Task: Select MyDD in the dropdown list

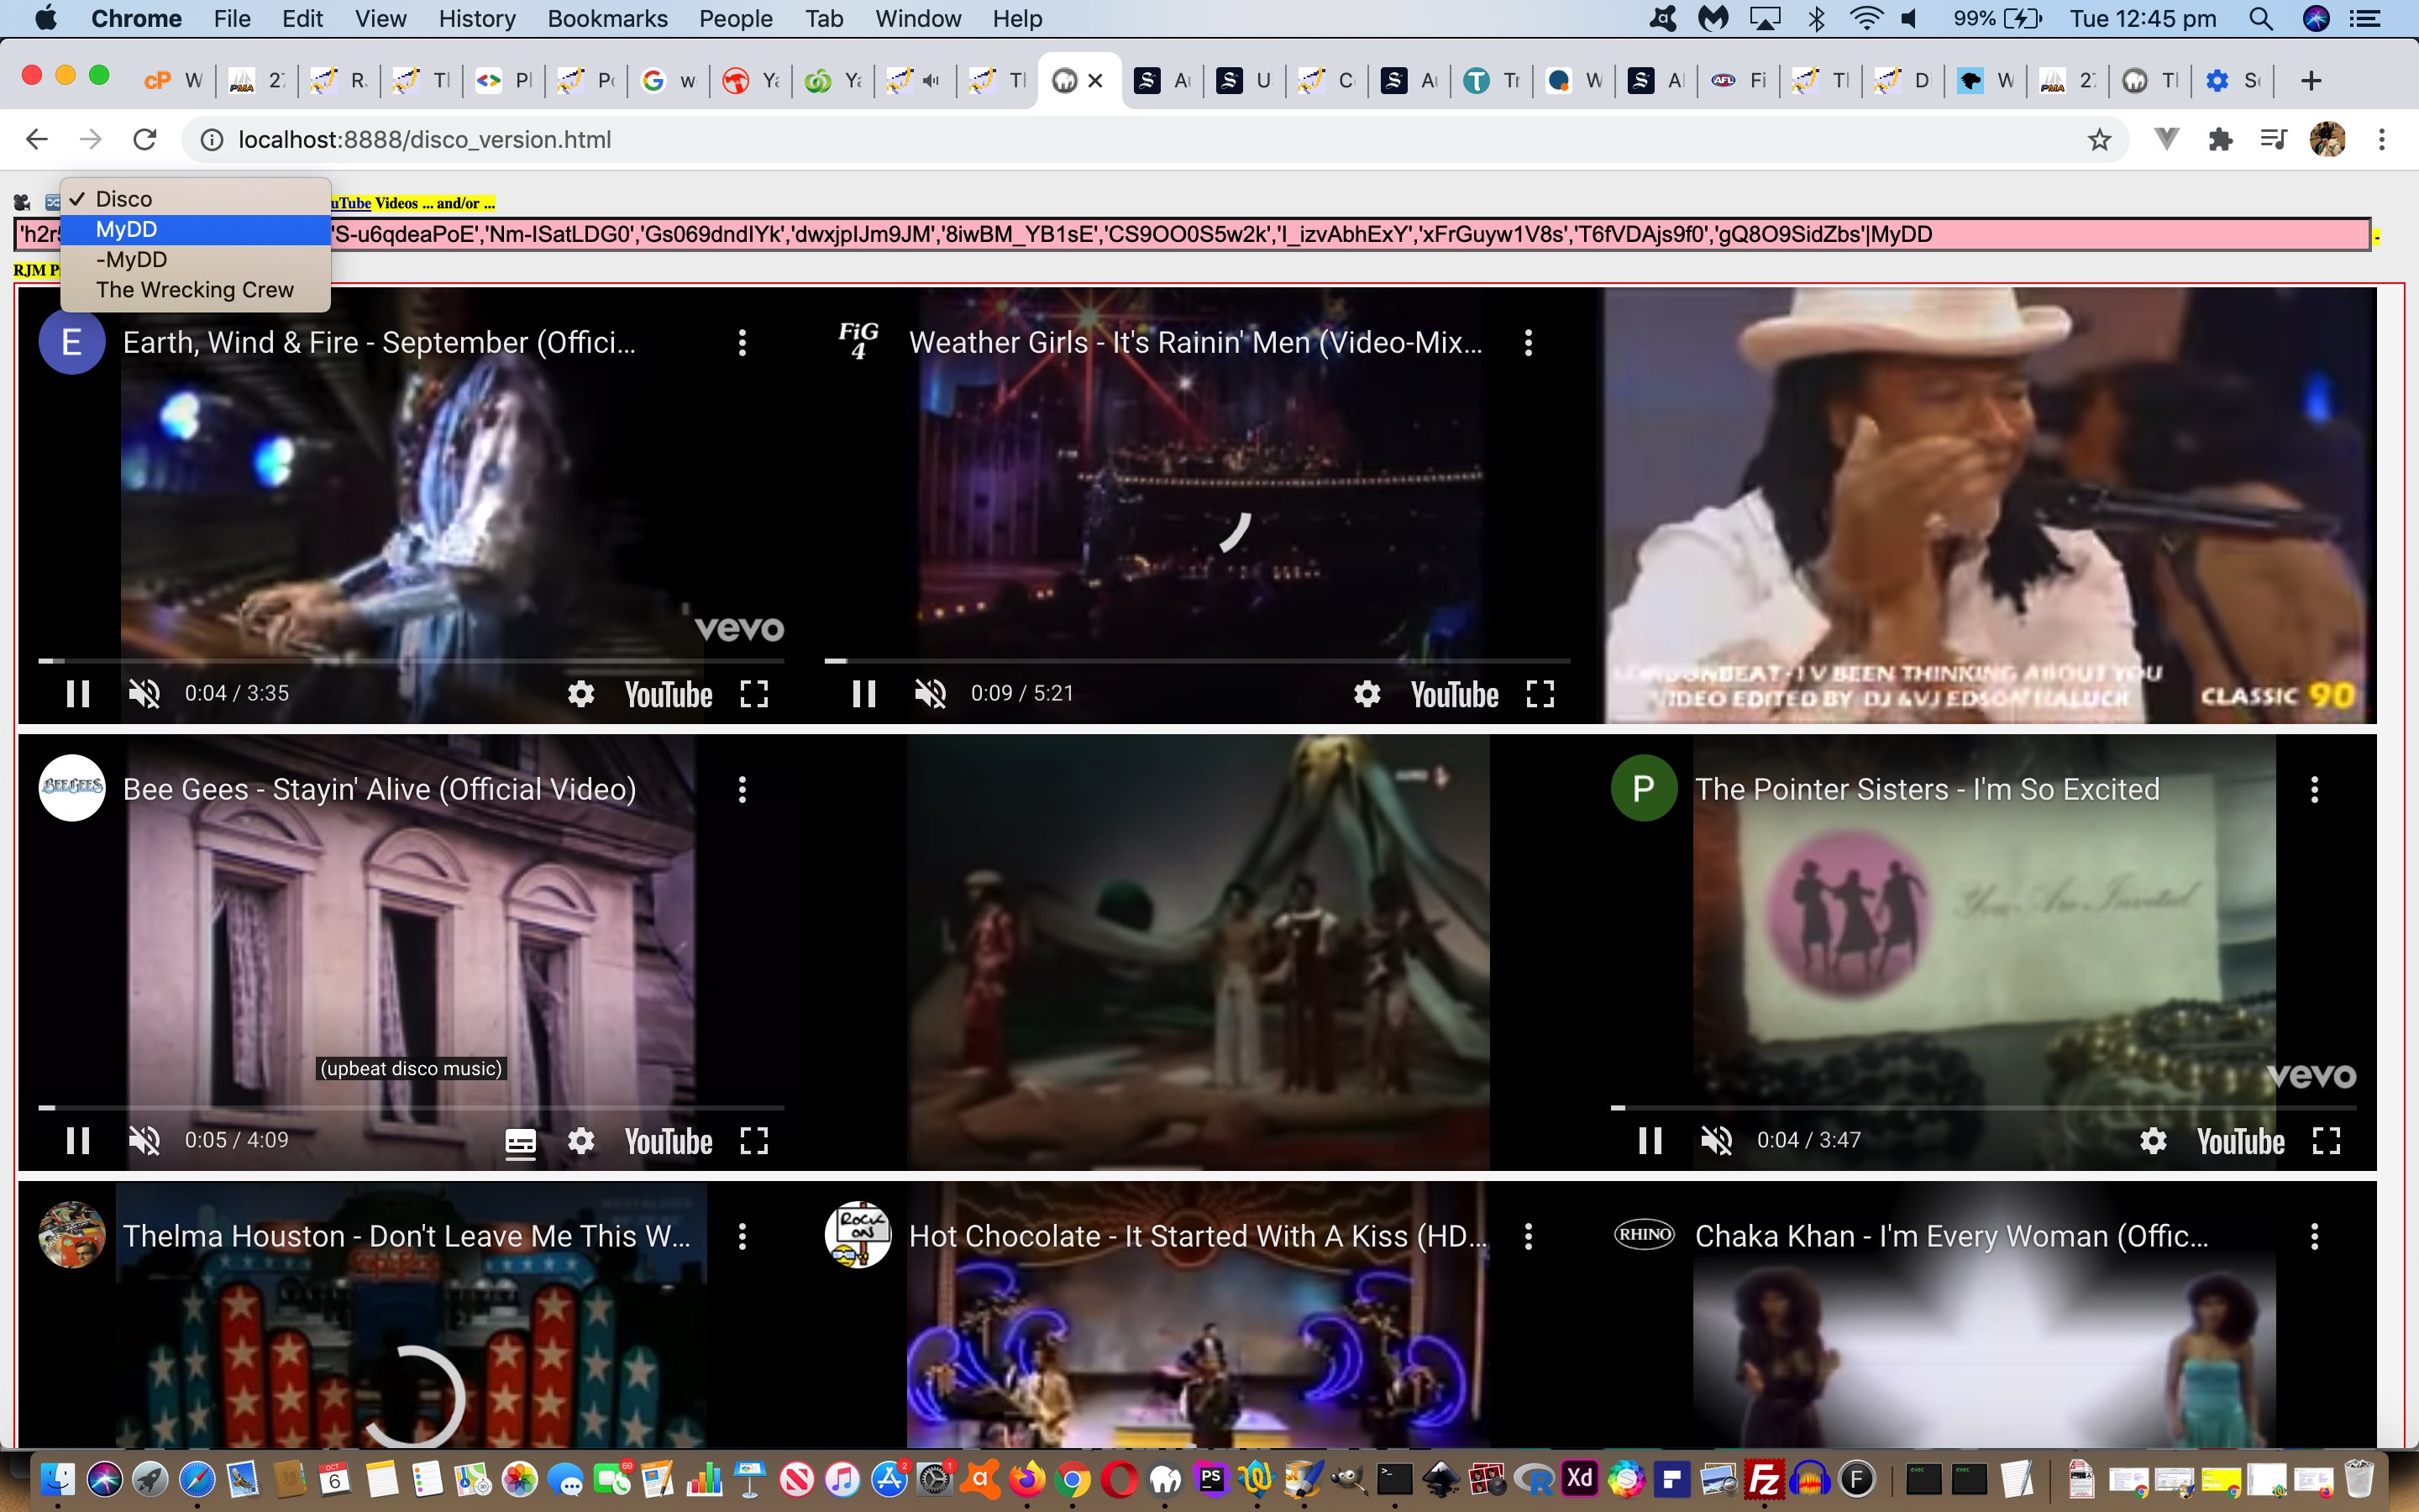Action: click(x=127, y=229)
